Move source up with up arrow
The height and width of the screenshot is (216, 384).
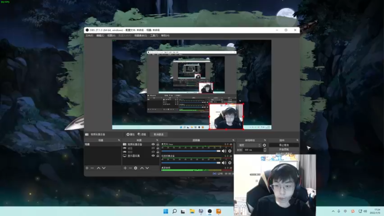click(x=142, y=168)
